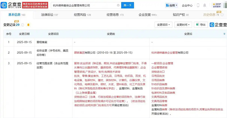
Task: Click the 序号 column header
Action: click(x=9, y=34)
